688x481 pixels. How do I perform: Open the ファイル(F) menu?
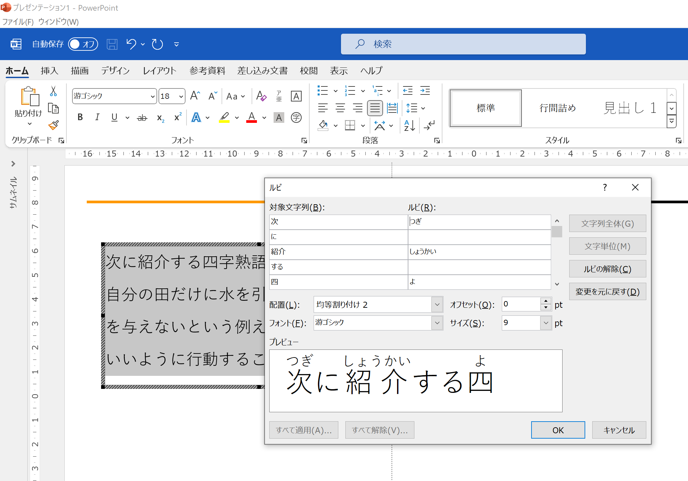(18, 22)
